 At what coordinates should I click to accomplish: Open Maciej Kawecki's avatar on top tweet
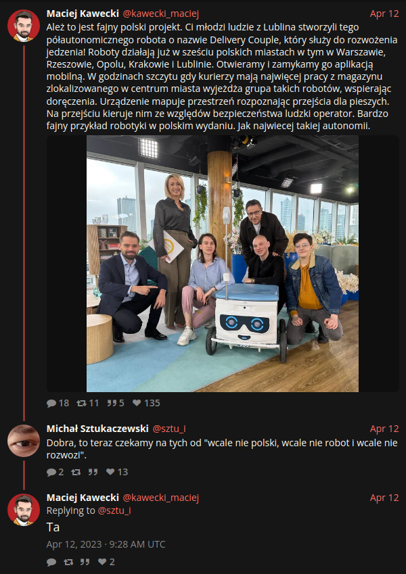point(24,26)
